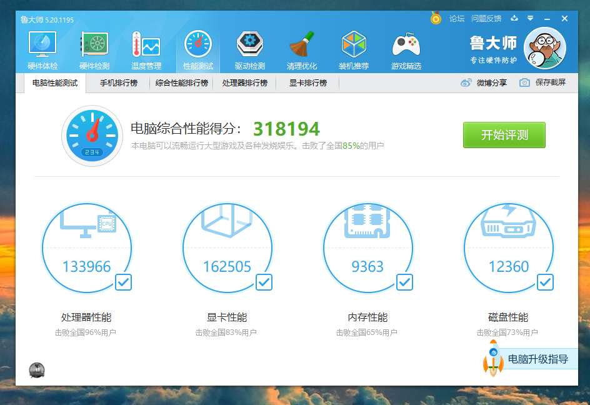The image size is (590, 405).
Task: Open the 论坛 forum menu item
Action: click(456, 18)
